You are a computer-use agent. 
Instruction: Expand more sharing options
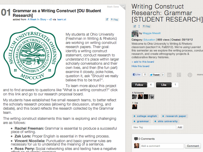pos(200,75)
